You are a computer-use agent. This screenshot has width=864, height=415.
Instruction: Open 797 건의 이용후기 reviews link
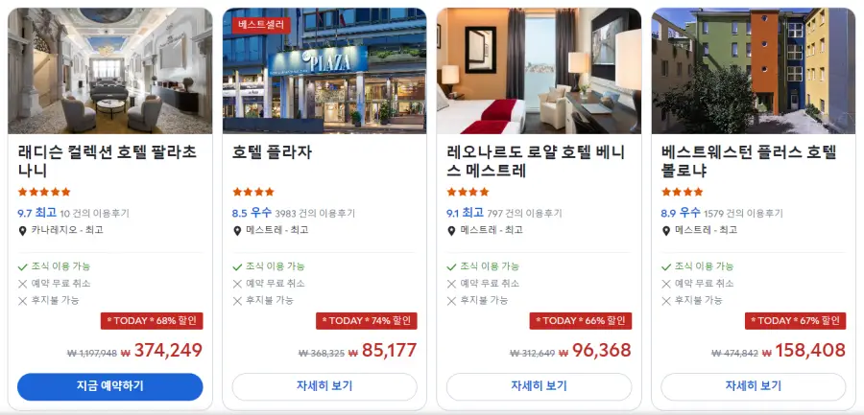coord(524,214)
